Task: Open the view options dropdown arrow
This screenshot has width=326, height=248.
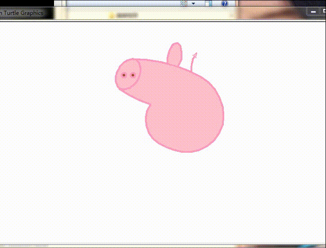Action: coord(193,4)
